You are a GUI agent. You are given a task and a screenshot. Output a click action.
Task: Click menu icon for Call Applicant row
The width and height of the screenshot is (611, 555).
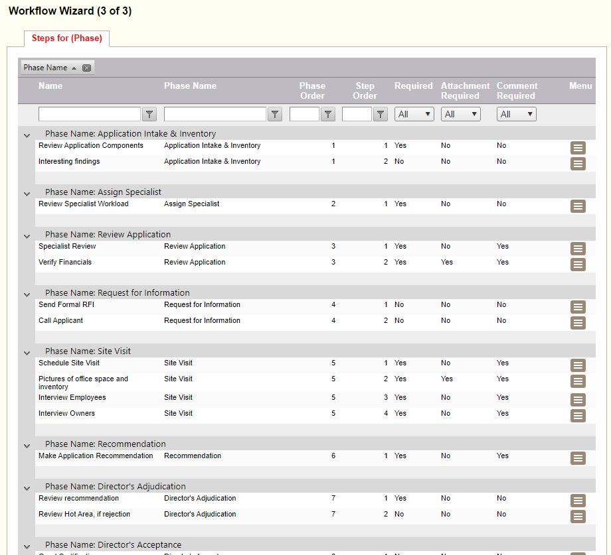(578, 323)
